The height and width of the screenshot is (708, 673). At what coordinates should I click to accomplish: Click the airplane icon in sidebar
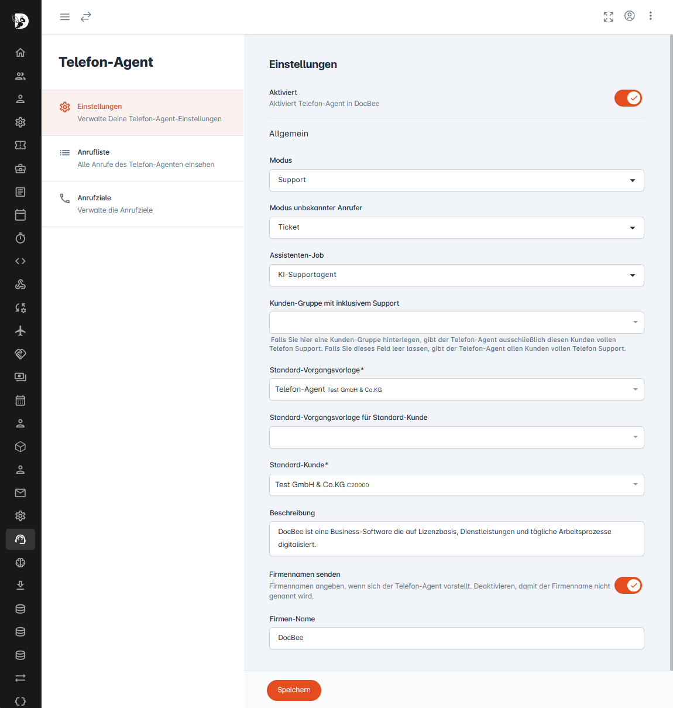click(x=20, y=331)
